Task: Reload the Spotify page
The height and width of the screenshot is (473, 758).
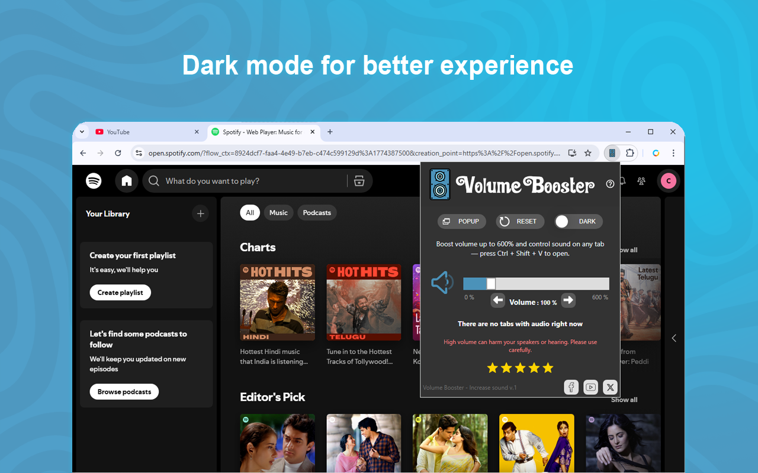Action: [x=118, y=153]
